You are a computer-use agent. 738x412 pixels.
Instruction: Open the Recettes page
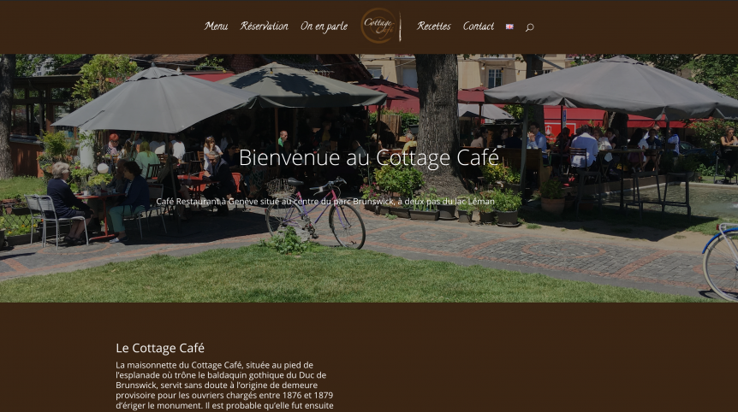tap(433, 26)
